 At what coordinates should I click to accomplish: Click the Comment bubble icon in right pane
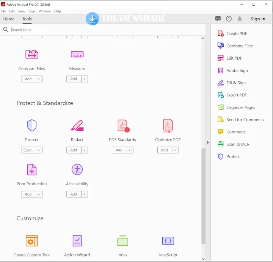pyautogui.click(x=221, y=132)
